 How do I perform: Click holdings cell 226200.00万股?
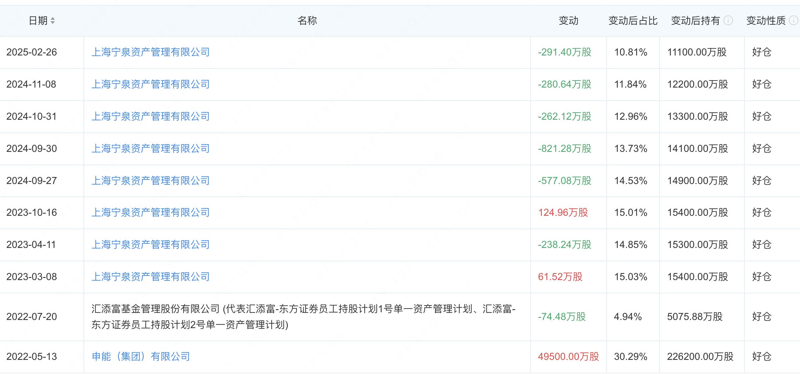[x=700, y=357]
